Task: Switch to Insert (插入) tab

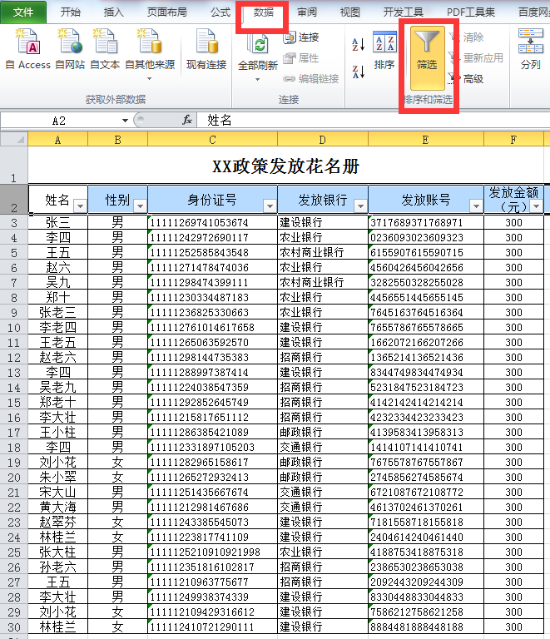Action: tap(113, 12)
